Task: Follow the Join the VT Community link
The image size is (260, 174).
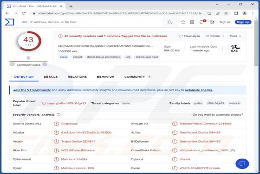Action: tap(32, 90)
